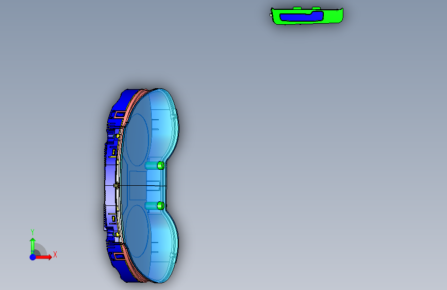The height and width of the screenshot is (290, 447).
Task: Click the upper green knob on the cluster
Action: (161, 165)
